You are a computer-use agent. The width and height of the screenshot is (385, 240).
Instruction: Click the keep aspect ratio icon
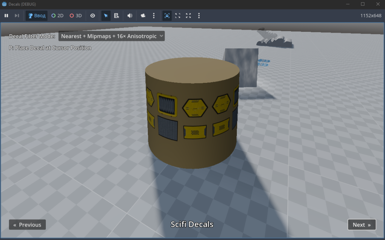(178, 16)
